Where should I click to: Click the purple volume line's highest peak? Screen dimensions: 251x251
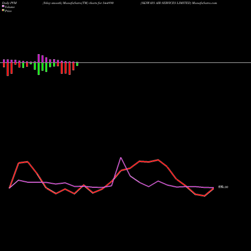pyautogui.click(x=121, y=158)
